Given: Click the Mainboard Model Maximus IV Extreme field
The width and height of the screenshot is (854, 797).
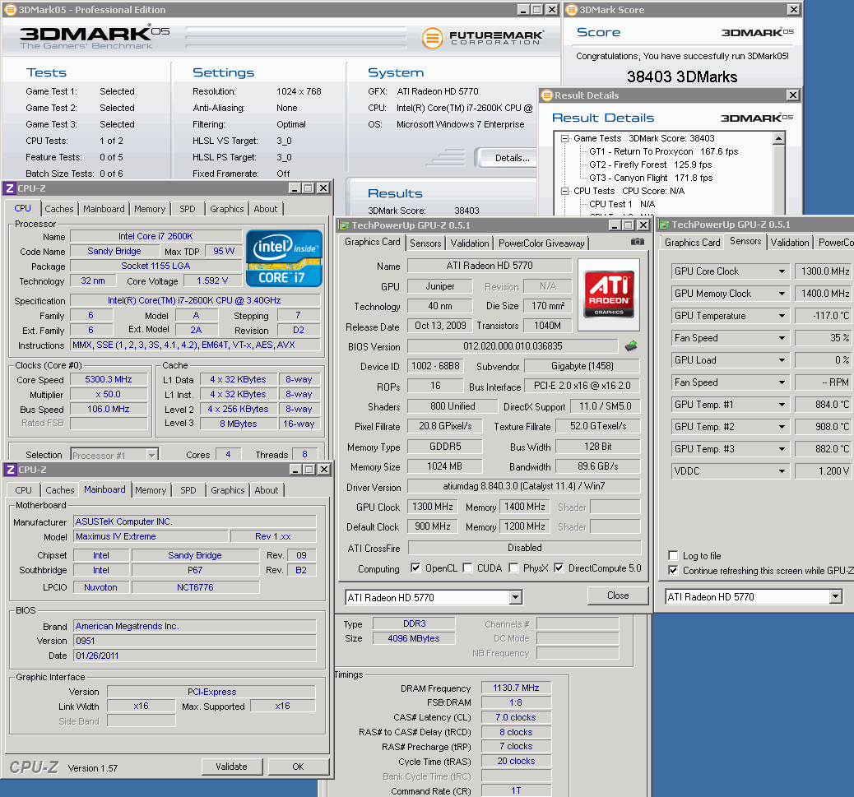Looking at the screenshot, I should coord(151,536).
